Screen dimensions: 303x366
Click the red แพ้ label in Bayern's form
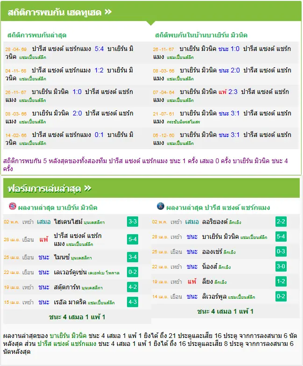[x=44, y=239]
